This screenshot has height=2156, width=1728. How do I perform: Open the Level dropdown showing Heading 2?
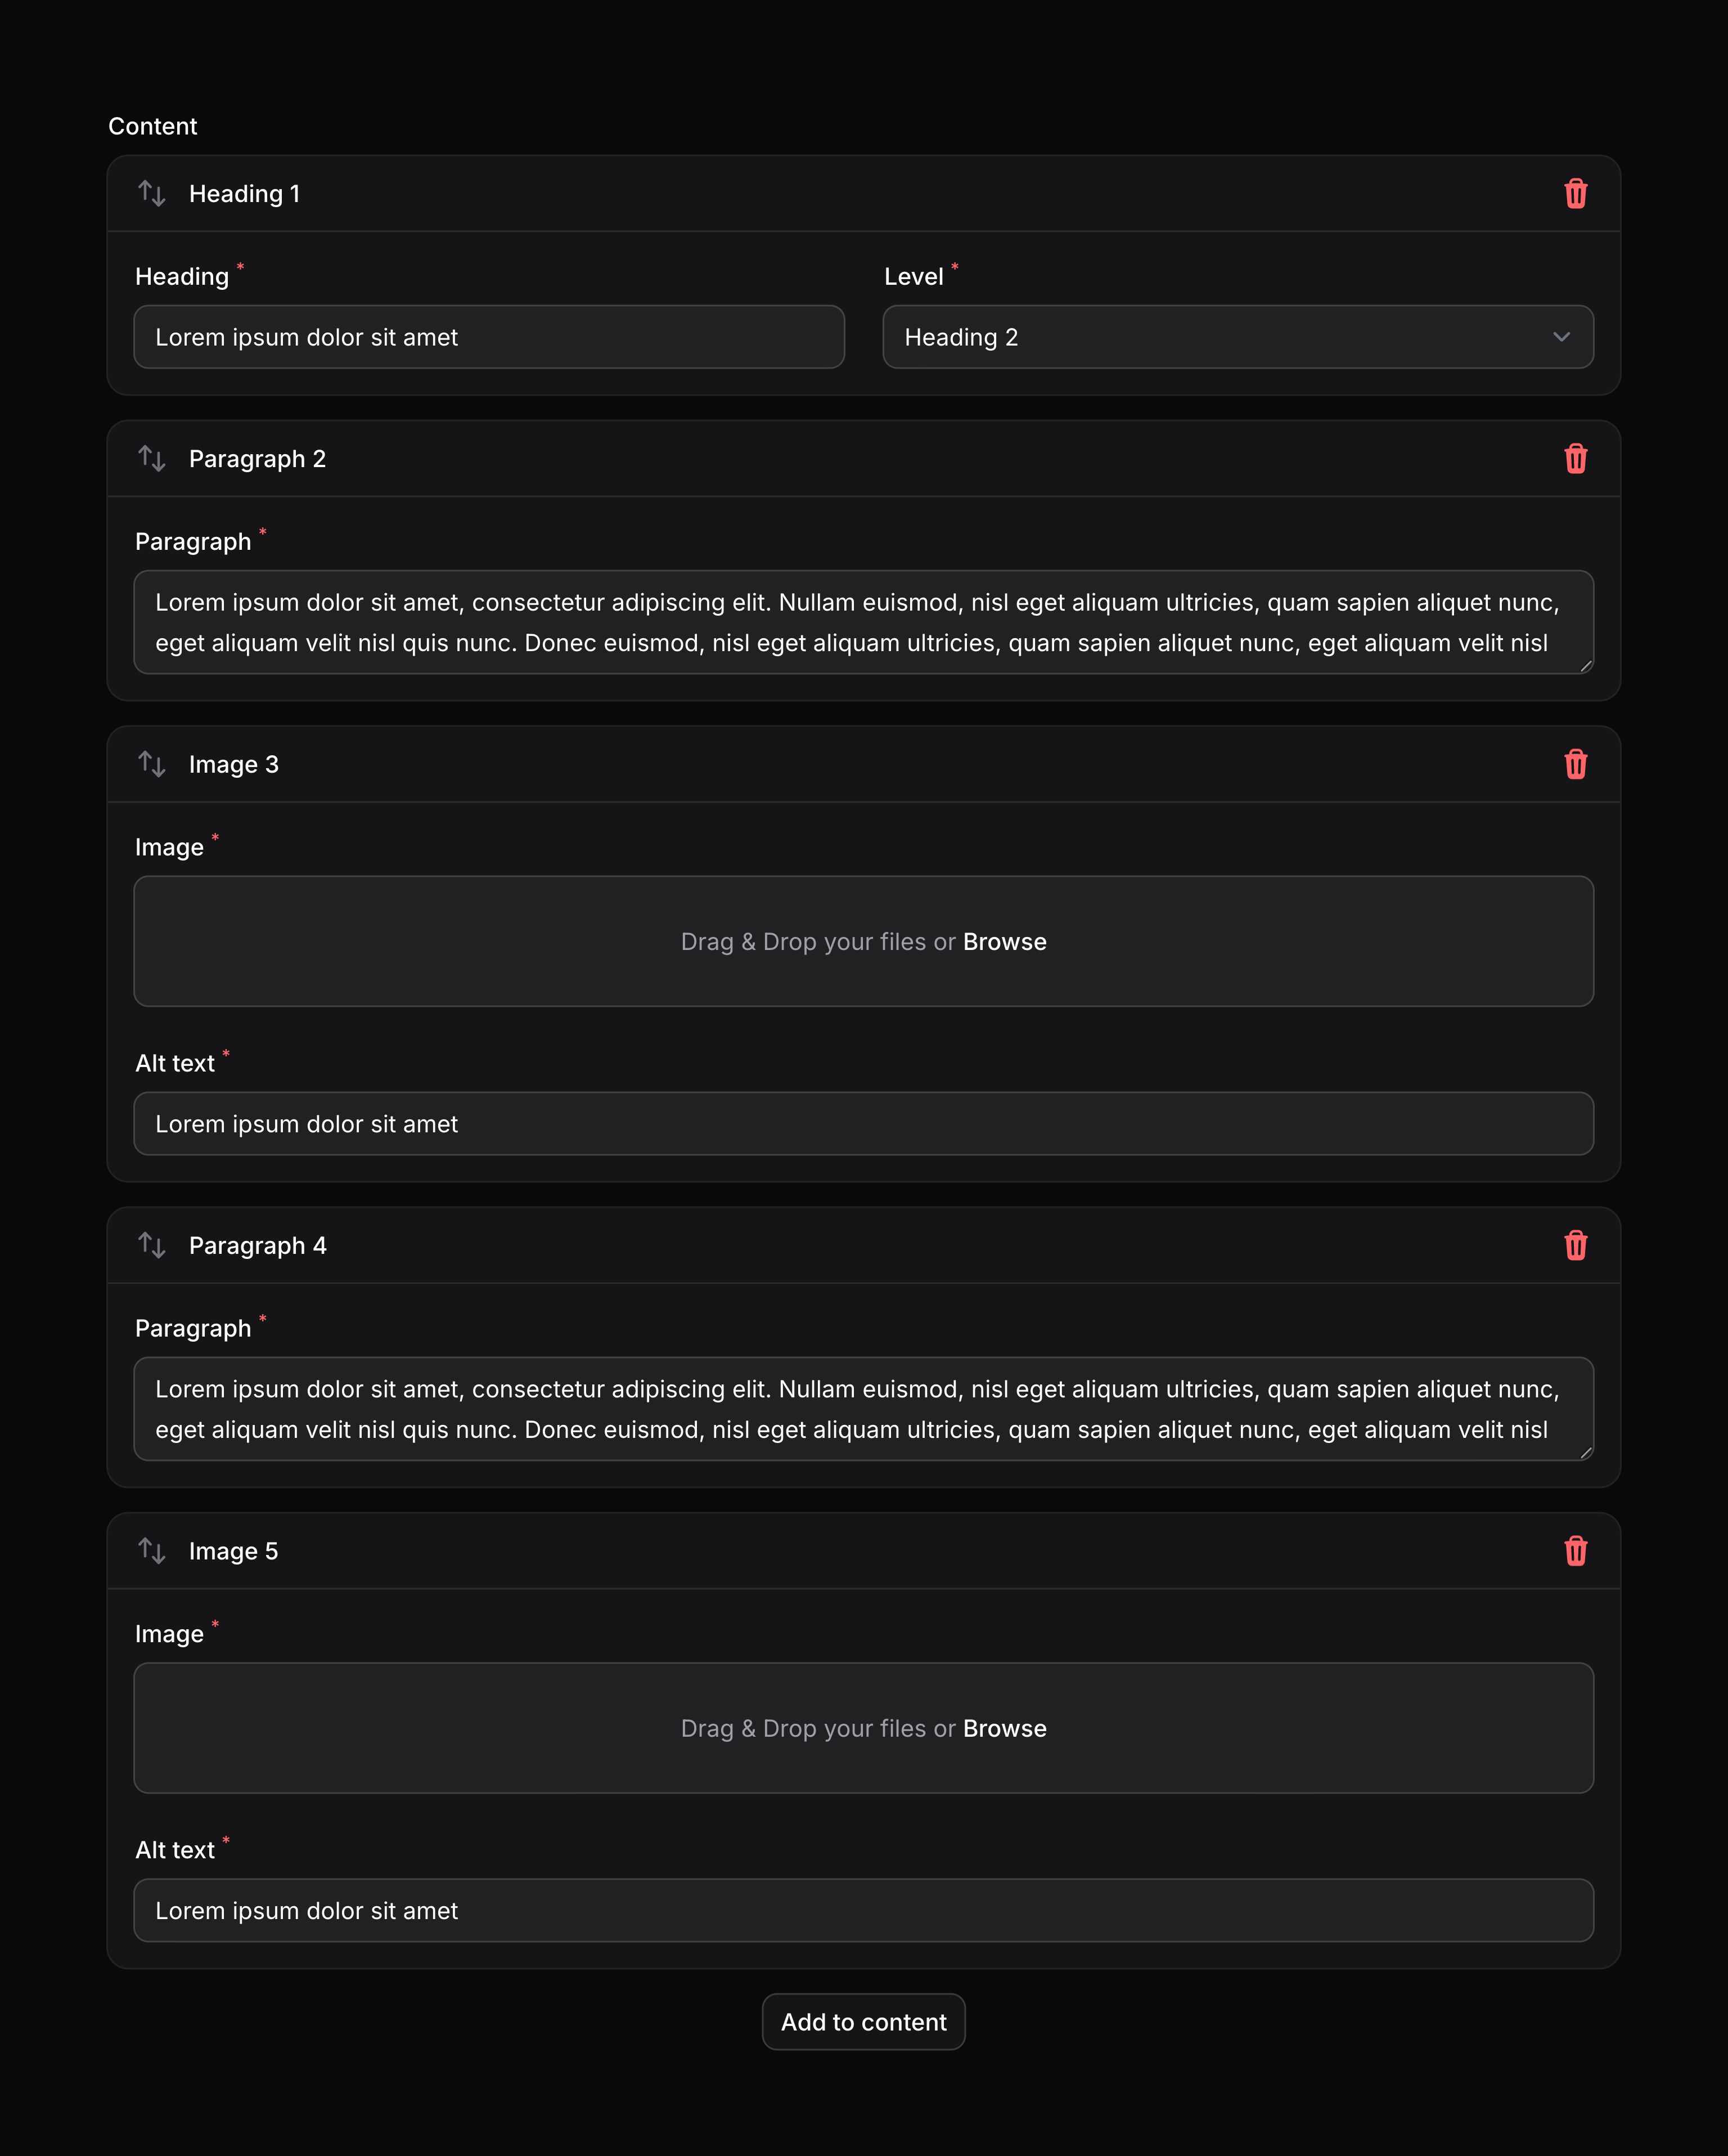coord(1237,337)
